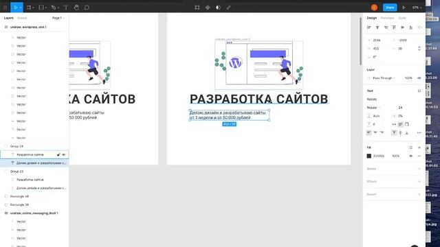
Task: Add an effect with plus icon
Action: pos(419,181)
